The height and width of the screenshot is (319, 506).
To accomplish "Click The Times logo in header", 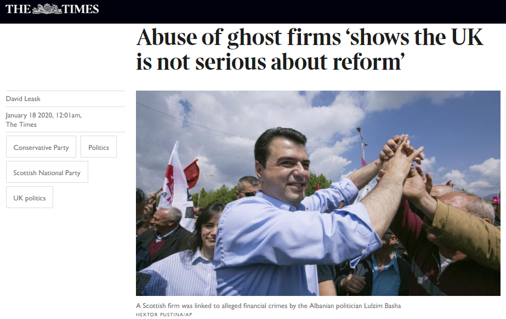I will [x=52, y=9].
